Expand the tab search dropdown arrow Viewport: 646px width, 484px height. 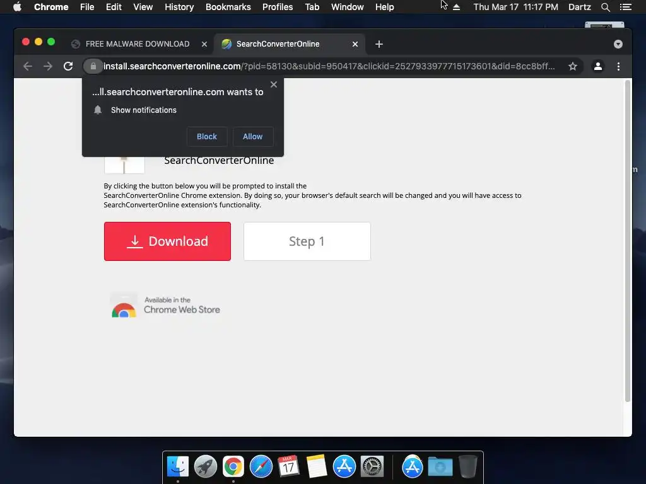point(618,44)
